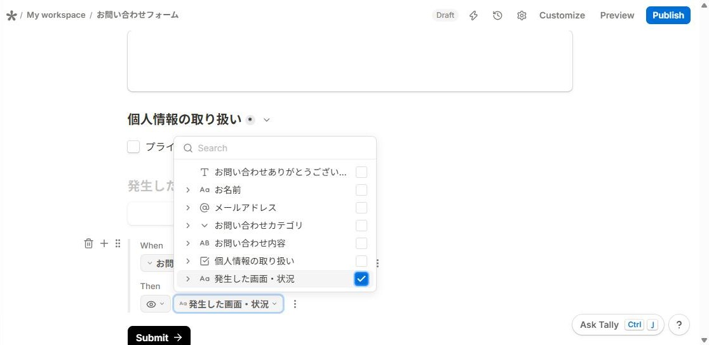Check the お問い合わせ内容 checkbox
Viewport: 709px width, 345px height.
pos(361,243)
